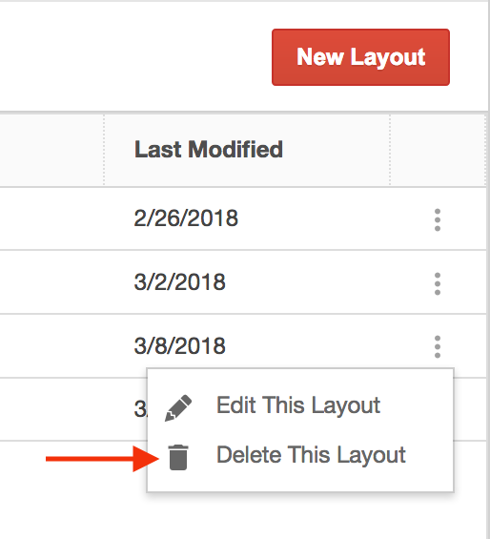490x539 pixels.
Task: Click the blank actions column header
Action: click(x=439, y=150)
